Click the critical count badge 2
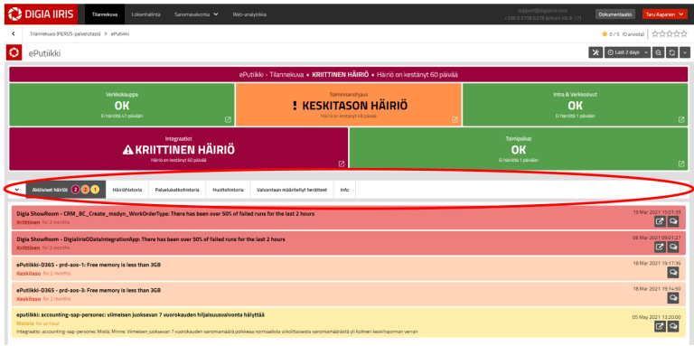694x346 pixels. [x=76, y=190]
